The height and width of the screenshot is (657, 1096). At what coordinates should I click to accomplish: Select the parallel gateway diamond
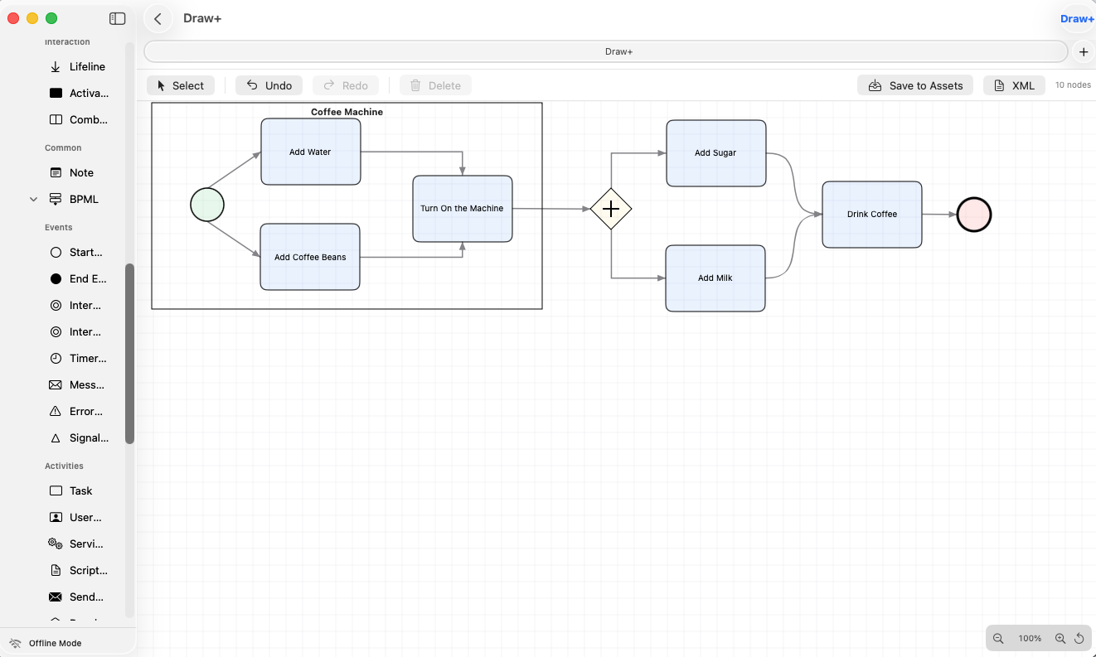tap(611, 209)
